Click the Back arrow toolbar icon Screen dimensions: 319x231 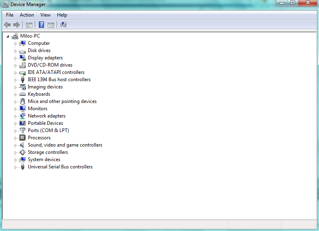[7, 25]
